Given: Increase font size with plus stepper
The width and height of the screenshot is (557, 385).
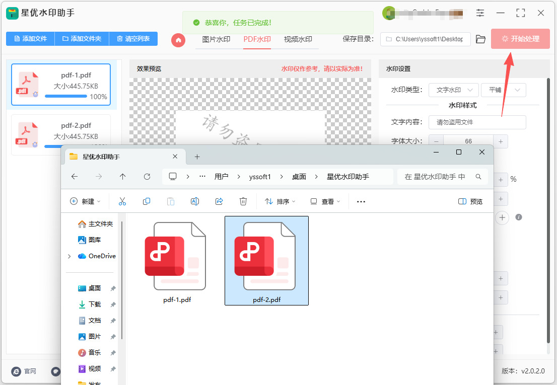Looking at the screenshot, I should tap(501, 141).
